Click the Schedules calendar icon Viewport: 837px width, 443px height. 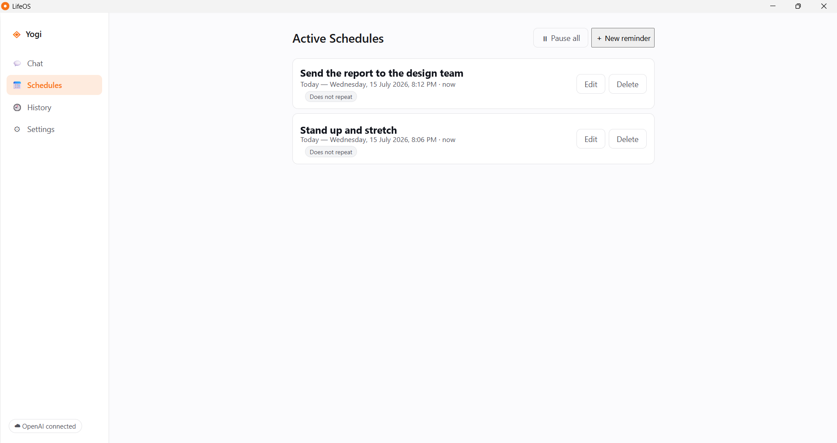[x=17, y=85]
